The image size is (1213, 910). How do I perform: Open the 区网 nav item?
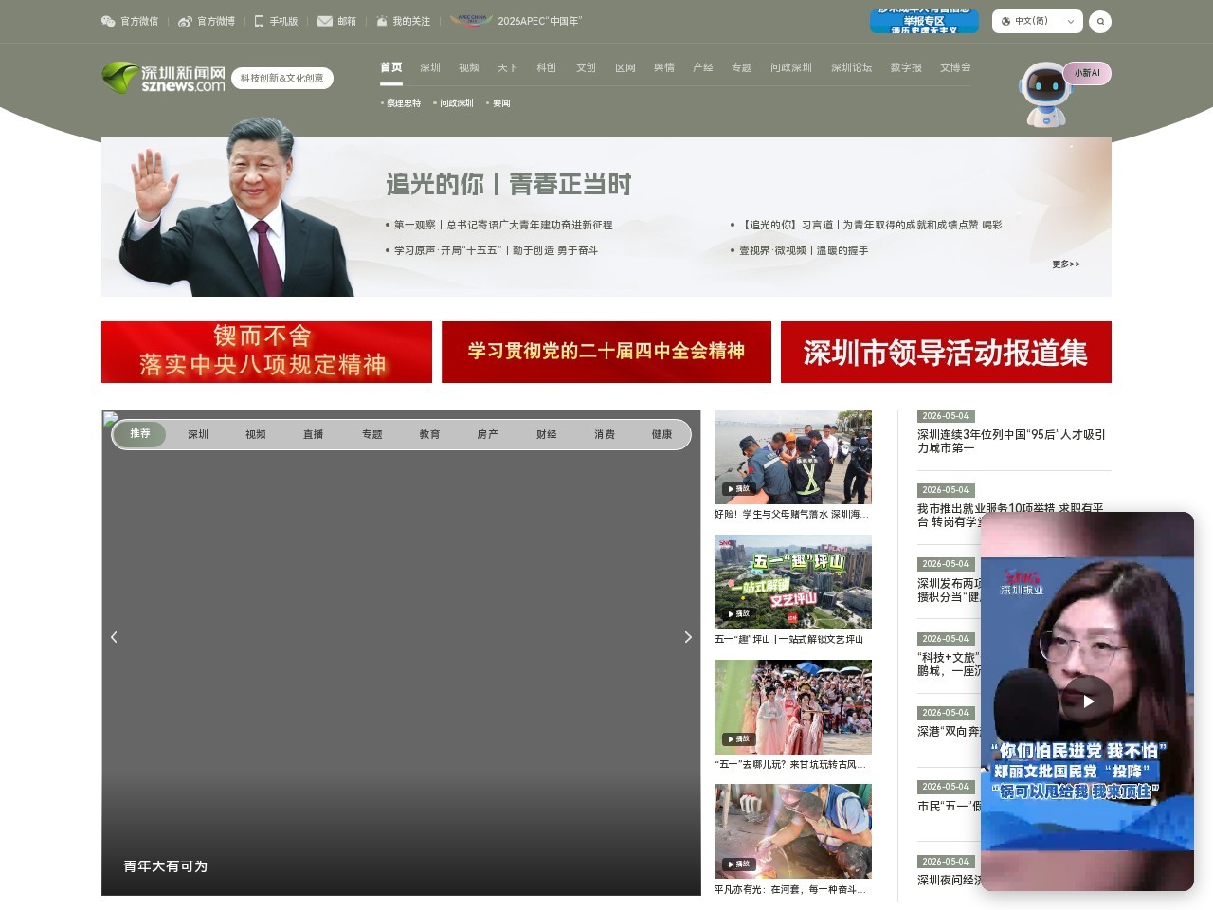625,67
